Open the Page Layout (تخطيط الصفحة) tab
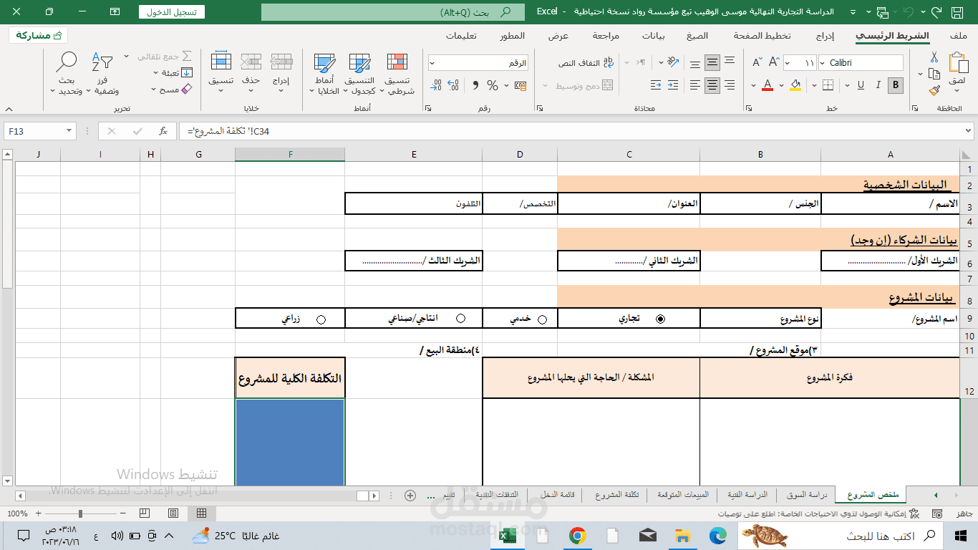This screenshot has width=978, height=550. (x=762, y=36)
